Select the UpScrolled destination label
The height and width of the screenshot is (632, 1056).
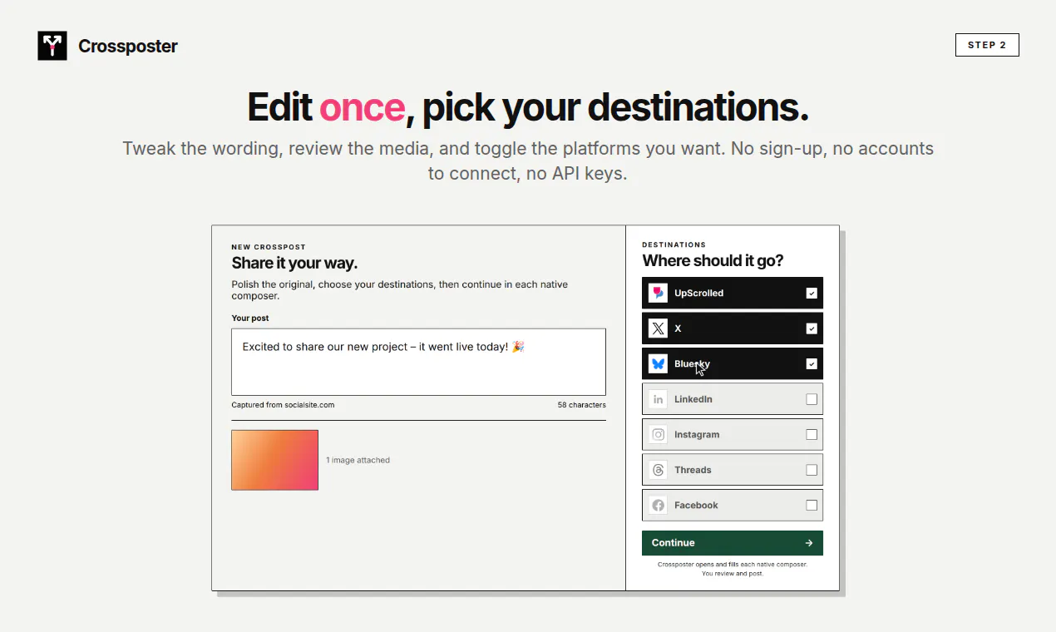[x=698, y=293]
